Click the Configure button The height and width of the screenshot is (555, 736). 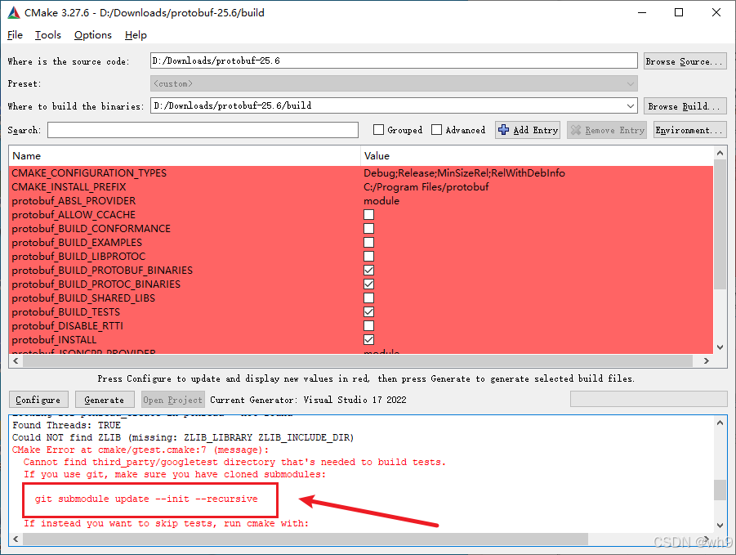coord(38,400)
